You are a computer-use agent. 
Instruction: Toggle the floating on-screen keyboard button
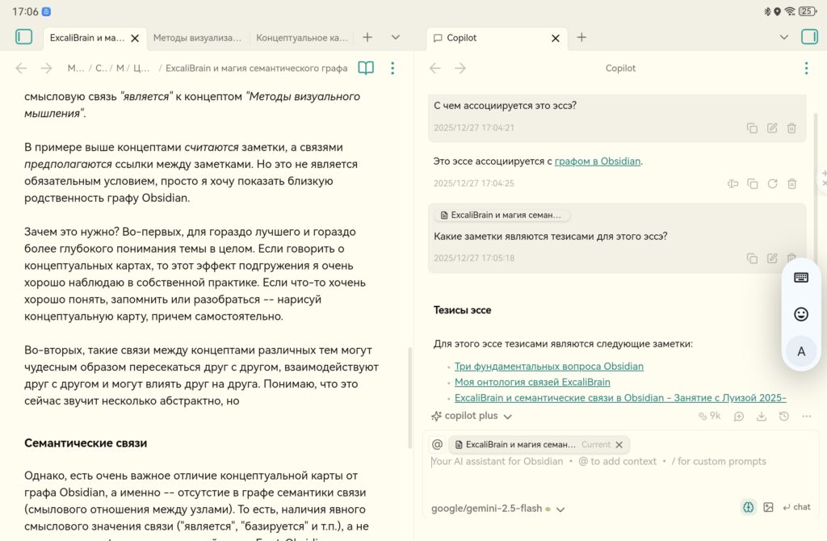pyautogui.click(x=800, y=277)
